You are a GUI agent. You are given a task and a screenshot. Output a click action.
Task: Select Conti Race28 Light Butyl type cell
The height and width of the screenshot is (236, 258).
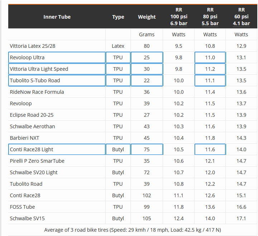[118, 149]
